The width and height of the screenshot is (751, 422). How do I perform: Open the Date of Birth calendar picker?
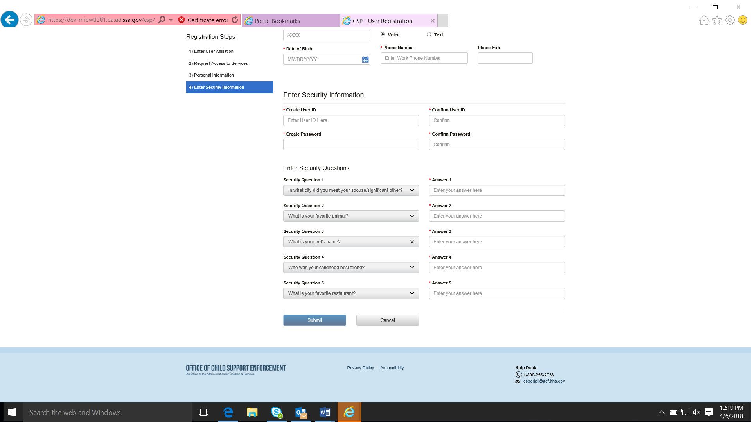click(x=365, y=59)
